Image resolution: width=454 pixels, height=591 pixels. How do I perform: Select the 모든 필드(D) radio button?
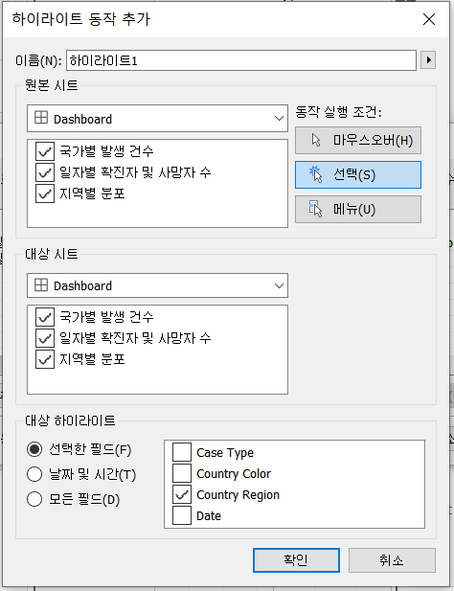click(x=34, y=499)
